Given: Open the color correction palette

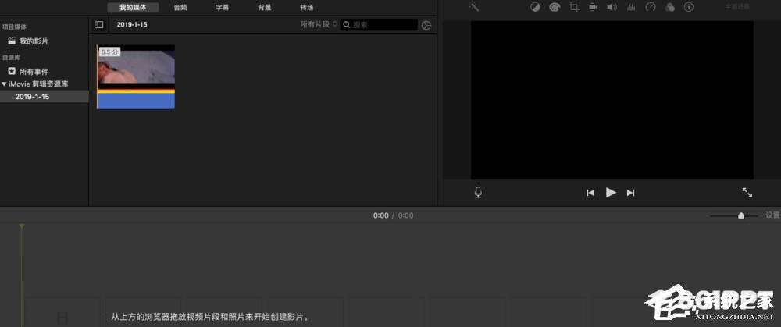Looking at the screenshot, I should pyautogui.click(x=555, y=7).
